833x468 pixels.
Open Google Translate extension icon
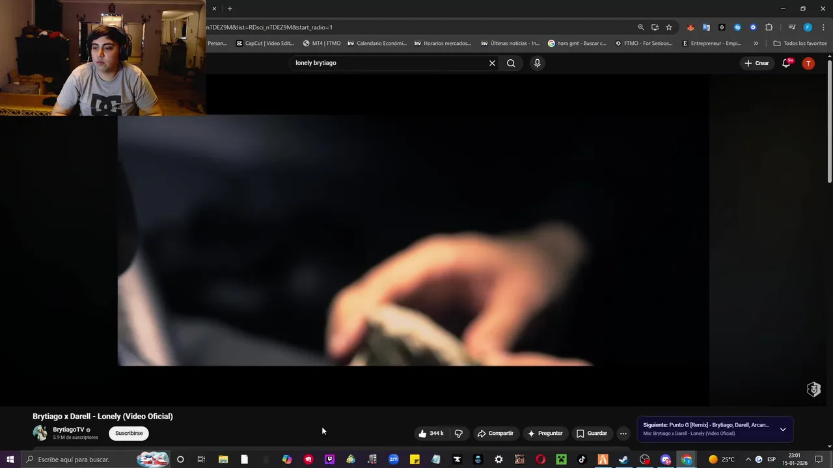click(x=706, y=27)
